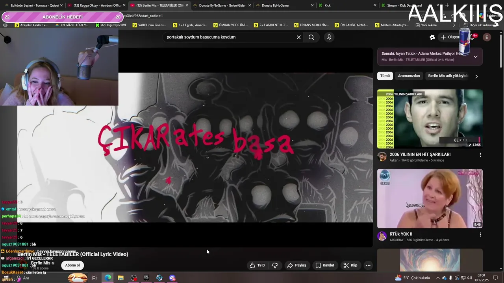Close the Donate ByNoGame second tab
This screenshot has width=504, height=283.
[x=312, y=6]
